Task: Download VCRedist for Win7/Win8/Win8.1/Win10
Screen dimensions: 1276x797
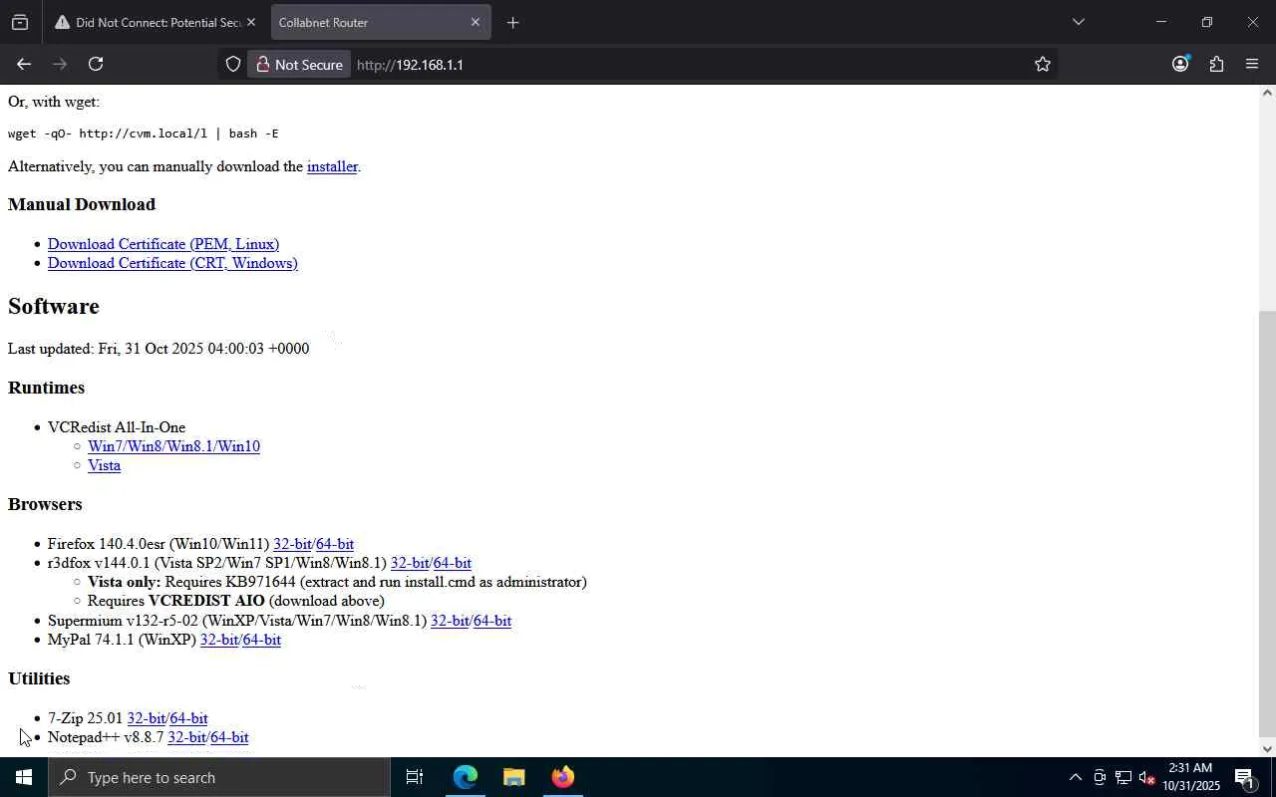Action: tap(173, 446)
